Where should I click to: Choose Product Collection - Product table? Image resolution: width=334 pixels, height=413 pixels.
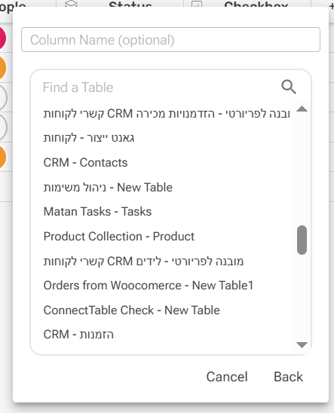click(x=119, y=236)
